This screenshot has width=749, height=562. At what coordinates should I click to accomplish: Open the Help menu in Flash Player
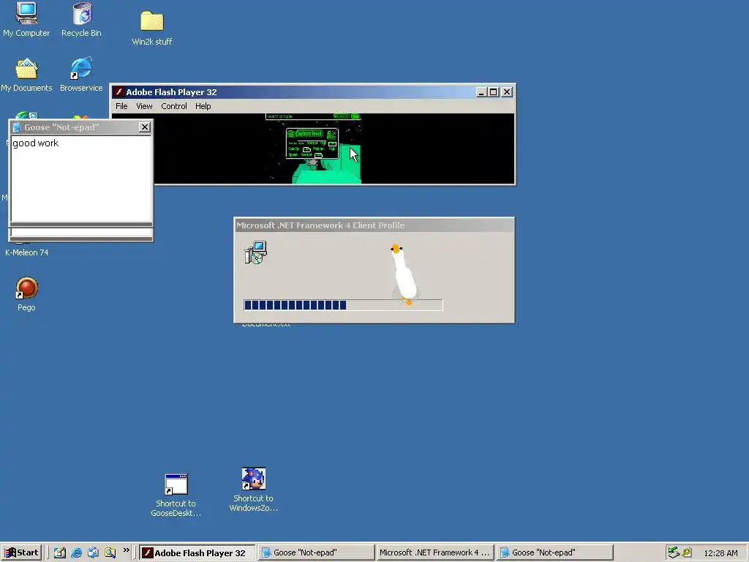click(203, 106)
